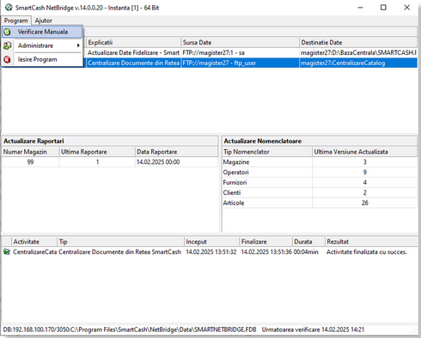Click the magister27:CentralizareCatalog destination cell
The image size is (421, 338).
(358, 63)
